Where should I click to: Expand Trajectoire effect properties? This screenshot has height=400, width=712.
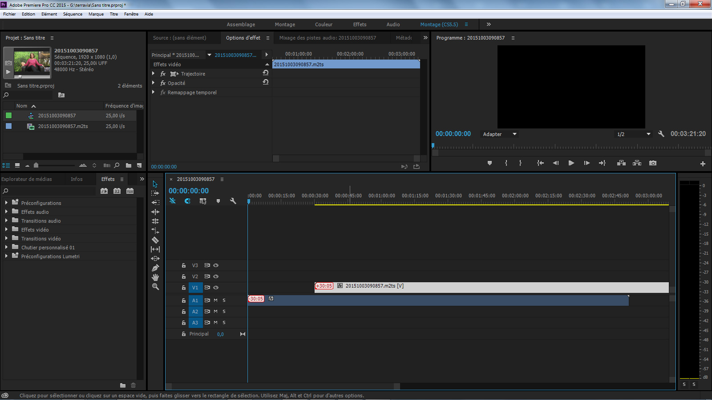coord(154,73)
